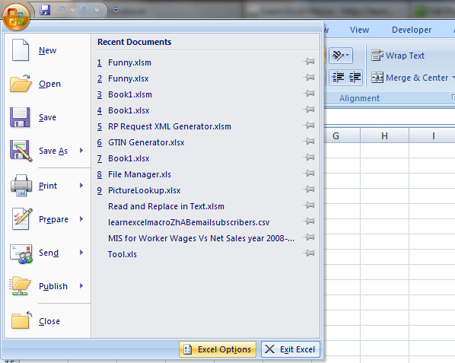This screenshot has width=455, height=363.
Task: Choose Save in the Office menu
Action: [48, 117]
